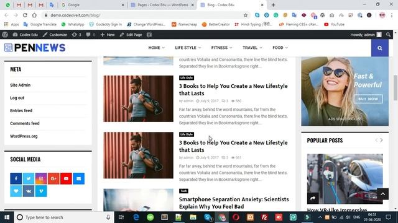Click PENNEWS site logo
Screen dimensions: 398x223
[x=35, y=48]
